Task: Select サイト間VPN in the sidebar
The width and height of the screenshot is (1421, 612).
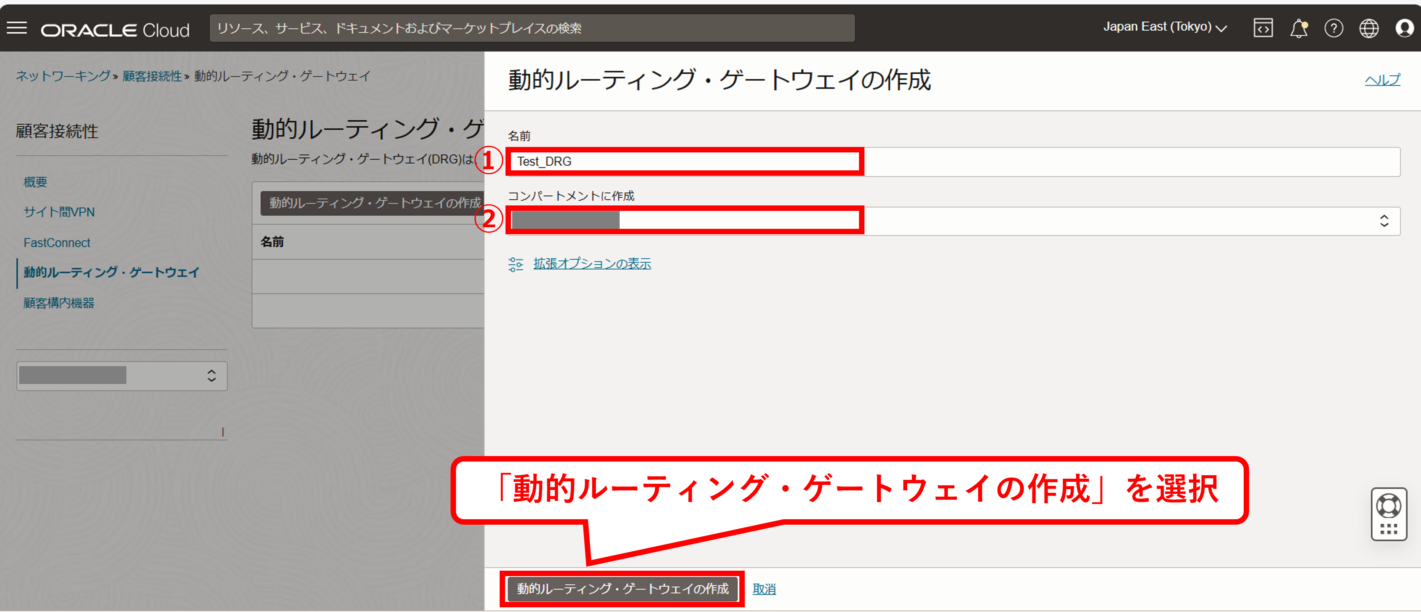Action: click(x=59, y=212)
